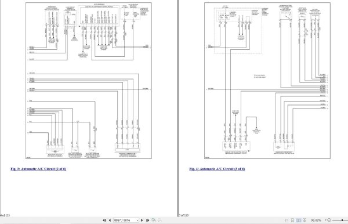The image size is (348, 224).
Task: Jump to the last page
Action: click(x=147, y=220)
